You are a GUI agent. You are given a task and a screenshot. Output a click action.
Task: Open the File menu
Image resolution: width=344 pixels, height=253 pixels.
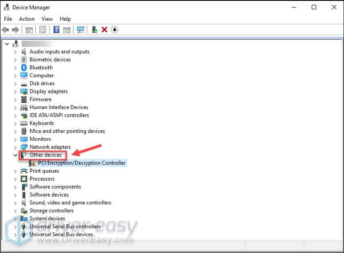click(8, 19)
